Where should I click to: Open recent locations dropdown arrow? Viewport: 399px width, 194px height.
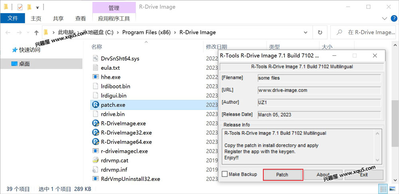click(28, 33)
